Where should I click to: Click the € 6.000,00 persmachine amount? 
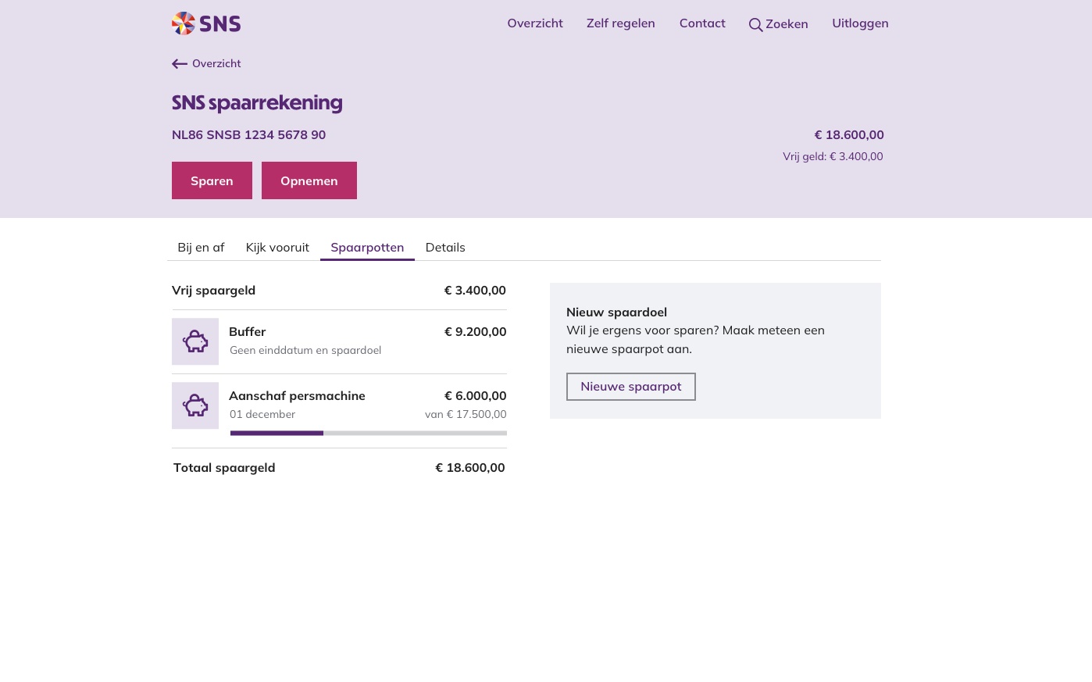pyautogui.click(x=475, y=396)
